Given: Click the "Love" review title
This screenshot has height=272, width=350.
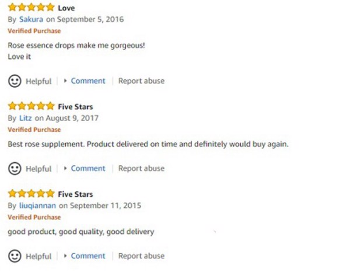Looking at the screenshot, I should click(66, 8).
